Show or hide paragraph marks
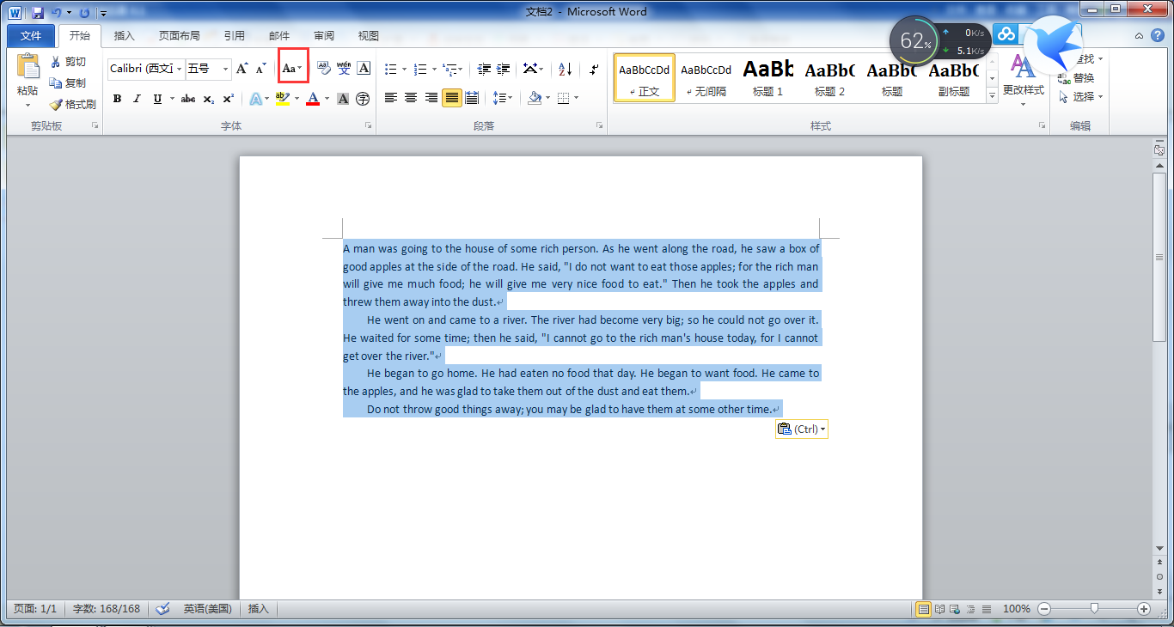 pos(593,69)
